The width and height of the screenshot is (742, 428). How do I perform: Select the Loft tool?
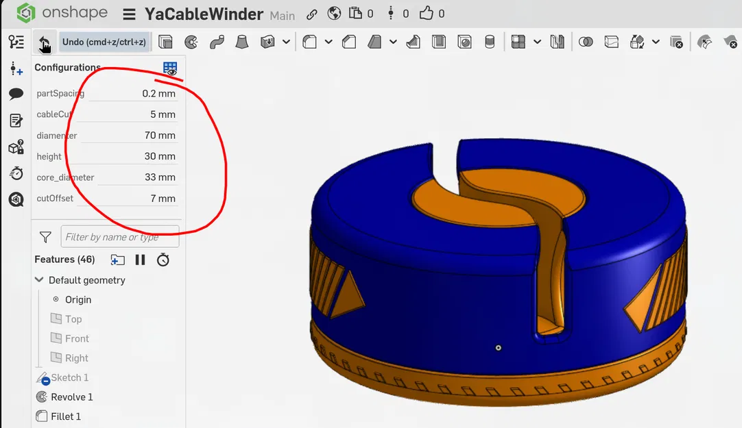click(241, 42)
